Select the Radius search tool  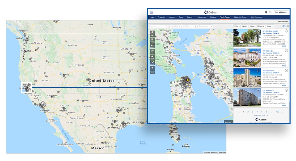tap(152, 51)
